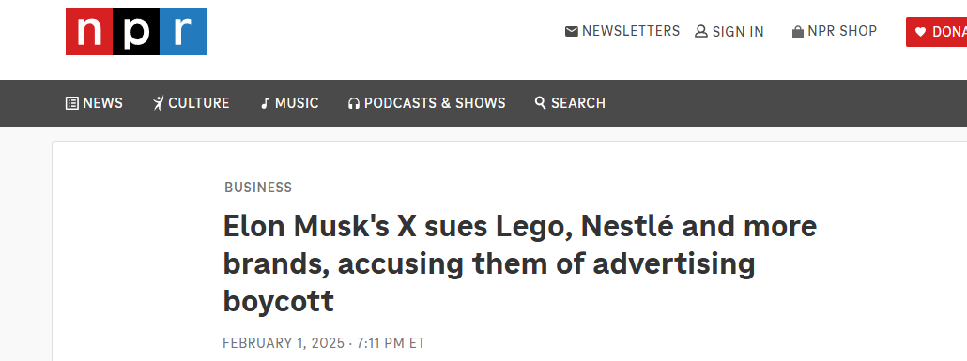This screenshot has height=361, width=967.
Task: Click the NPR logo
Action: (136, 32)
